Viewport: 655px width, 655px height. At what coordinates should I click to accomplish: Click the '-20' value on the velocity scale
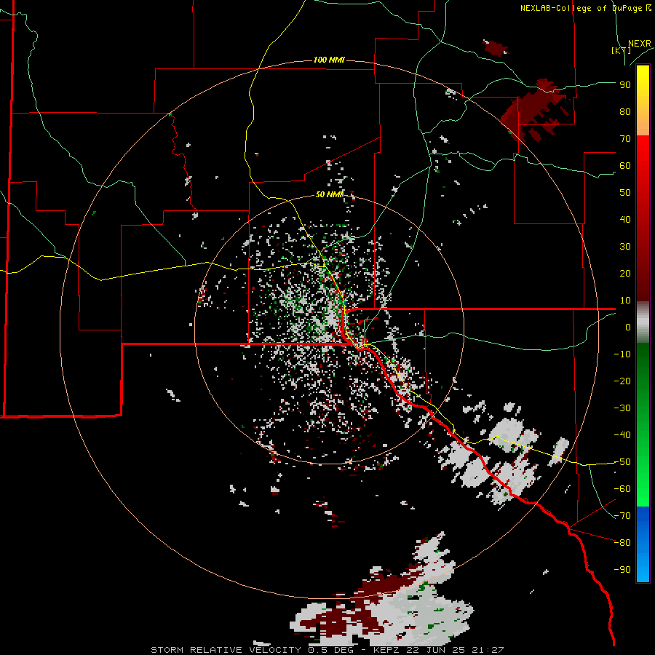pyautogui.click(x=622, y=381)
